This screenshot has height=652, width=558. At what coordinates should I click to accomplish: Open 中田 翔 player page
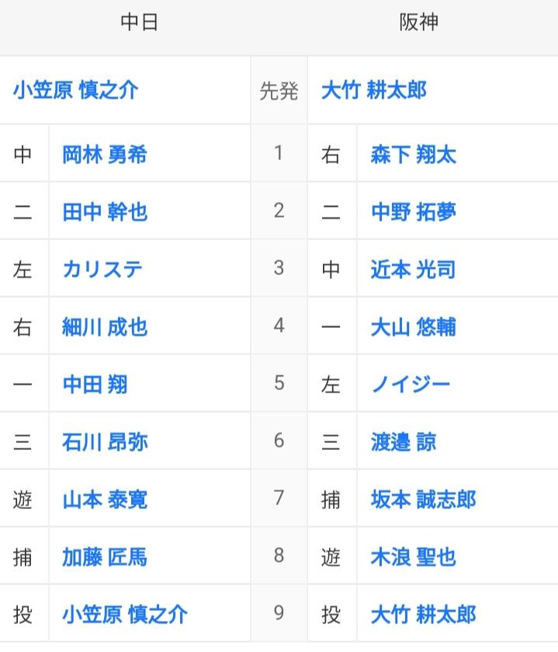click(95, 385)
